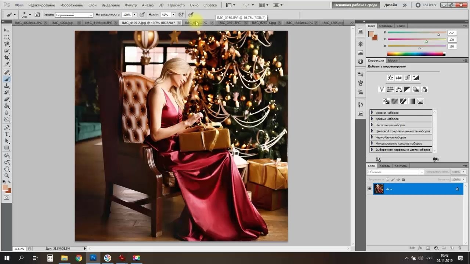470x264 pixels.
Task: Select the Eyedropper tool
Action: click(7, 65)
